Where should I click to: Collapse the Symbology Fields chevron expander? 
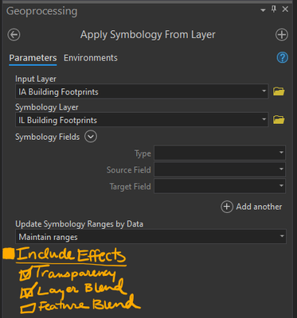pyautogui.click(x=91, y=137)
